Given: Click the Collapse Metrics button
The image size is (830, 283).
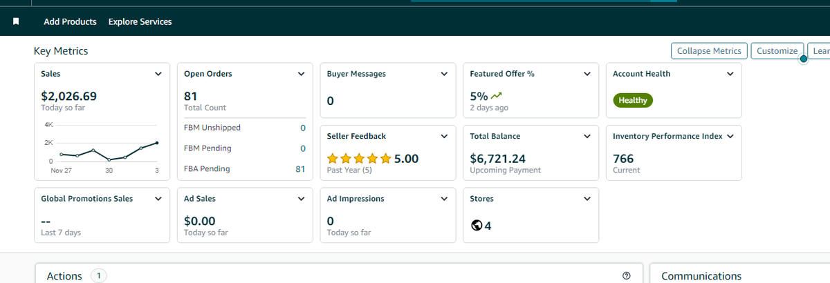Looking at the screenshot, I should point(709,51).
